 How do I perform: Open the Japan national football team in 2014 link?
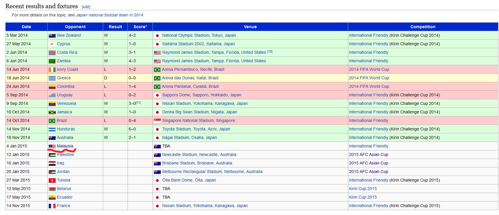(109, 15)
